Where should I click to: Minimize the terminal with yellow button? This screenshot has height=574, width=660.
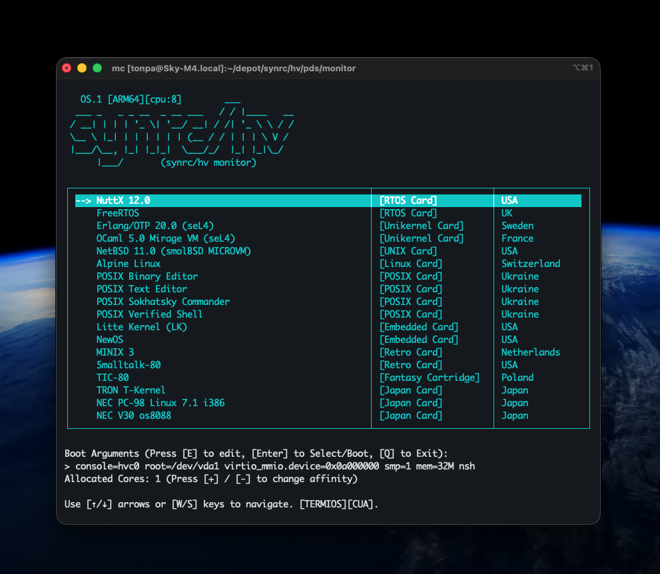(82, 68)
